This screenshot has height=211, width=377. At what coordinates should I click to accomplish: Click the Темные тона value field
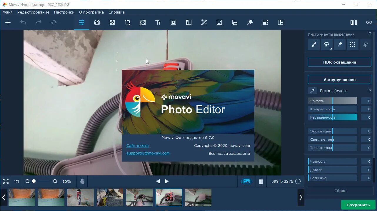tap(366, 147)
